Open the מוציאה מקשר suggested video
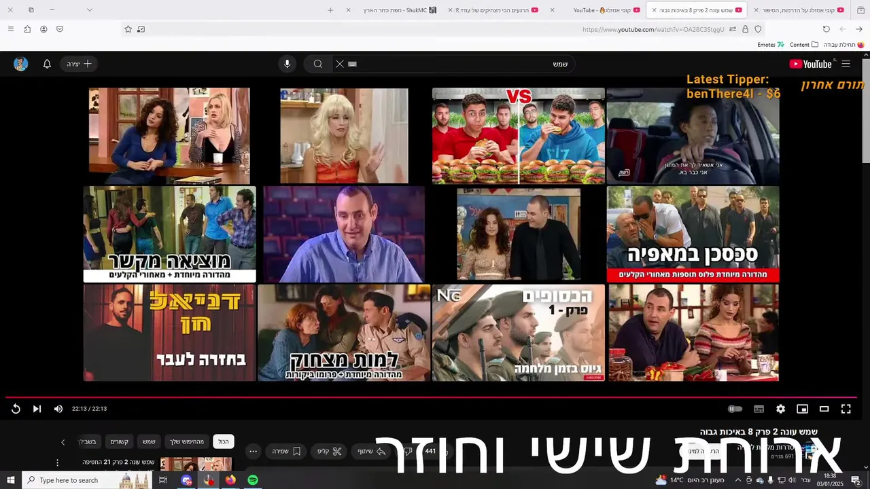Viewport: 870px width, 489px height. click(170, 234)
